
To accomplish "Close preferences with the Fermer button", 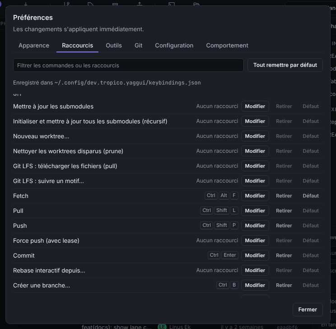I will 308,310.
